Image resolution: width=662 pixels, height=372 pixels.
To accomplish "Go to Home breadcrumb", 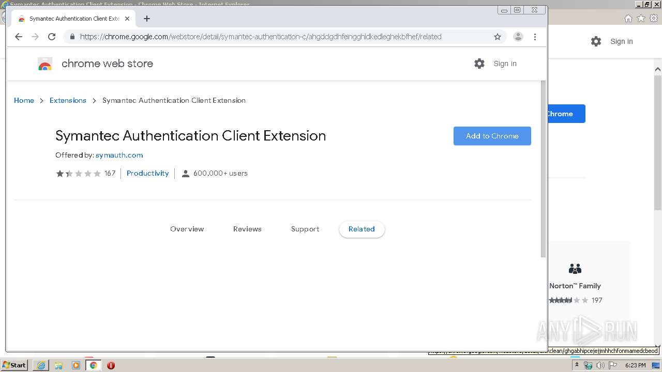I will [x=24, y=100].
